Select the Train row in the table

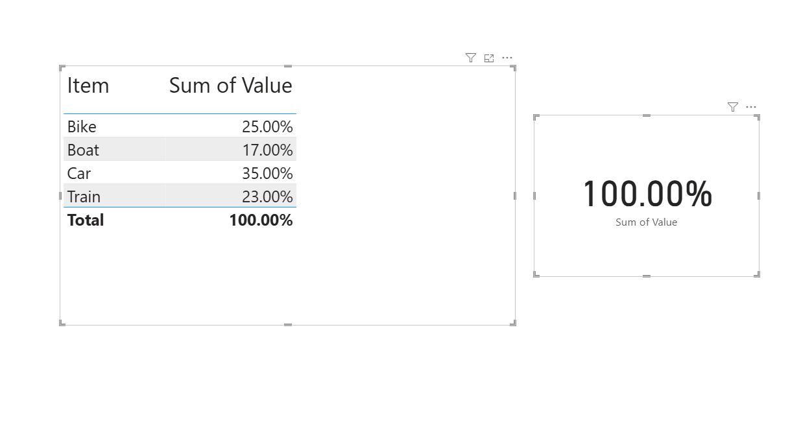click(x=84, y=196)
